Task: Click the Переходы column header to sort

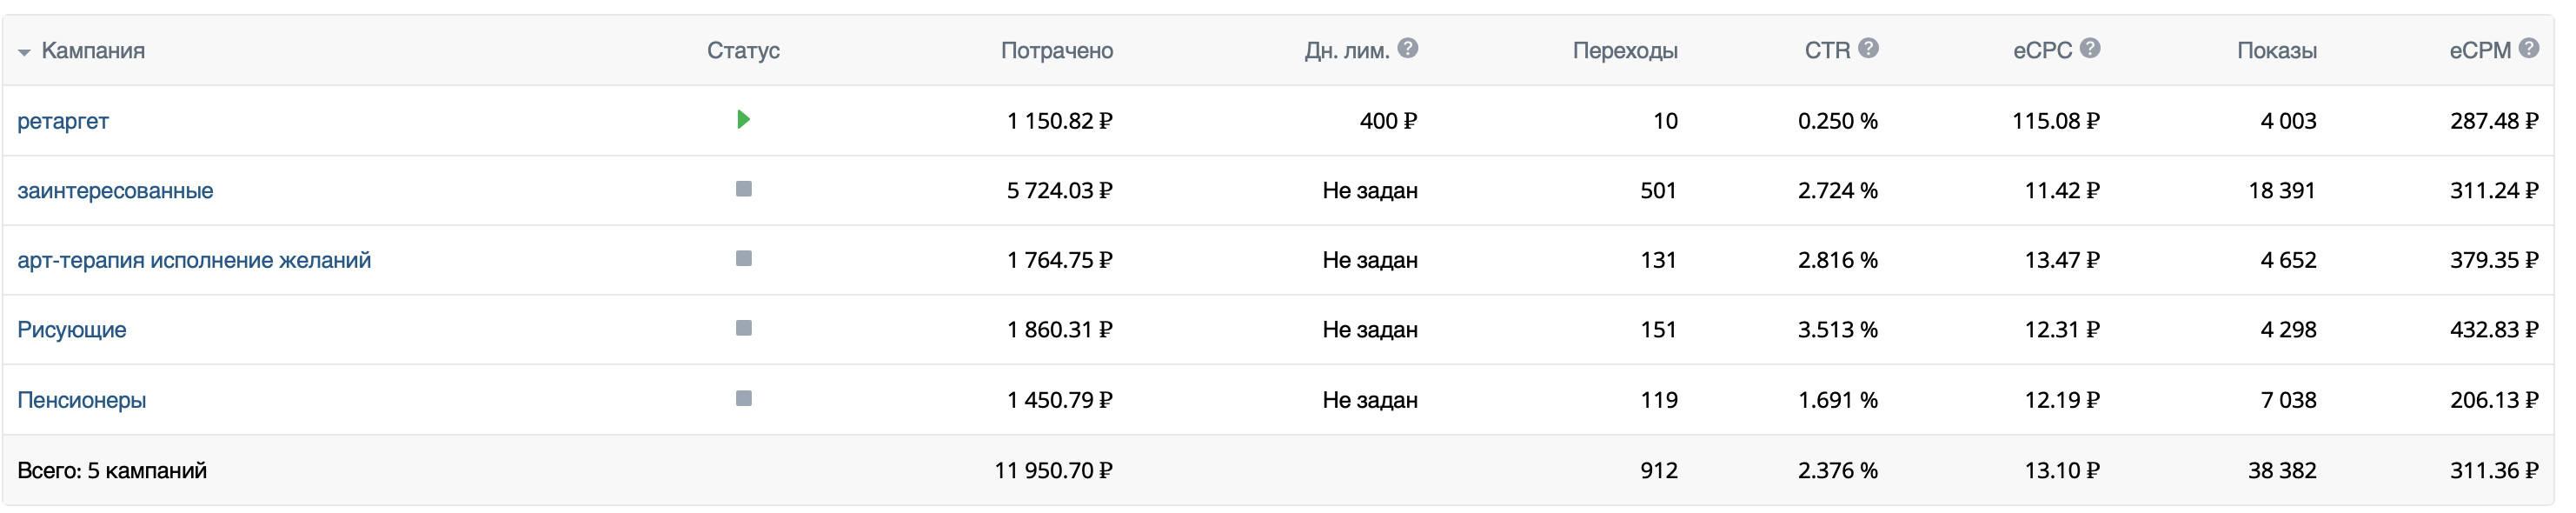Action: pos(1625,50)
